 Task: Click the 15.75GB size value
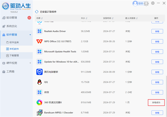click(85, 82)
